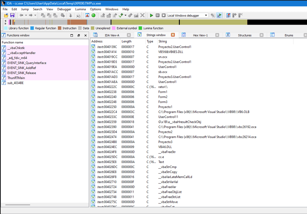Save the database with the floppy icon
The width and height of the screenshot is (307, 214).
pos(12,15)
